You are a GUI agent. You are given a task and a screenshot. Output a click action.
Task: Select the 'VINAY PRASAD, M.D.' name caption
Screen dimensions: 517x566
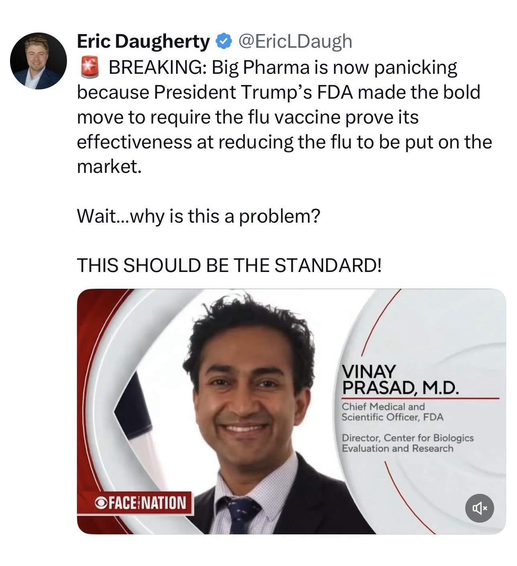[x=399, y=379]
